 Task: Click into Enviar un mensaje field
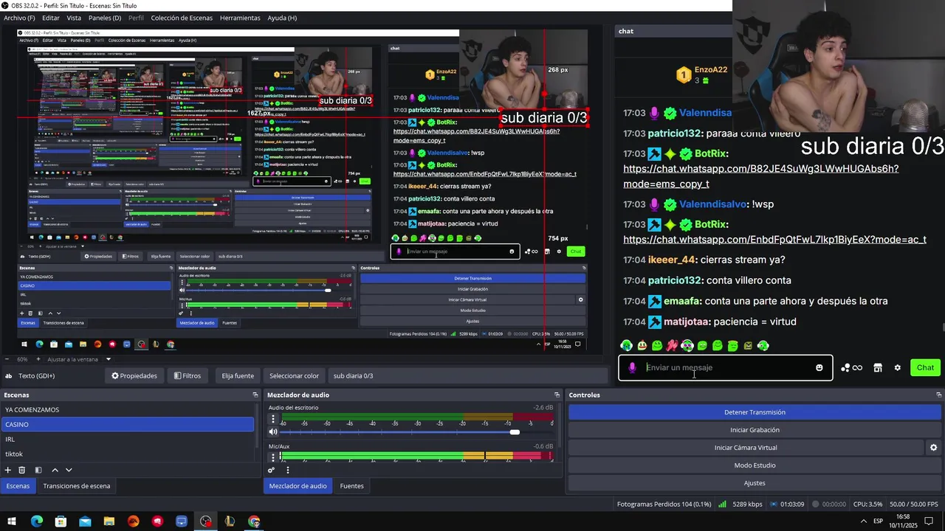pos(726,368)
